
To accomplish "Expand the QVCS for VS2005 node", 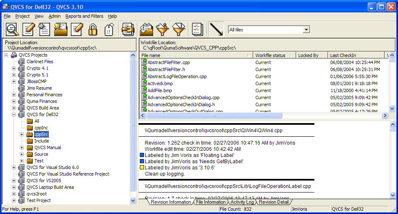I will [x=14, y=181].
